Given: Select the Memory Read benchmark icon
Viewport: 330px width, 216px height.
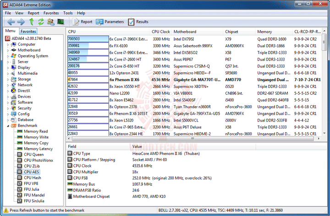Looking at the screenshot, I should [20, 131].
